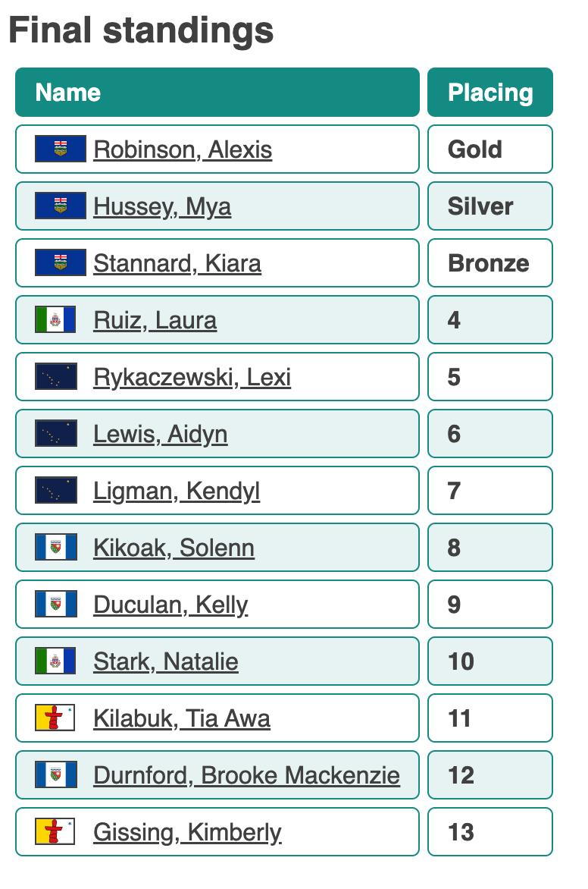Click the placing 13 cell
Image resolution: width=588 pixels, height=889 pixels.
click(490, 832)
